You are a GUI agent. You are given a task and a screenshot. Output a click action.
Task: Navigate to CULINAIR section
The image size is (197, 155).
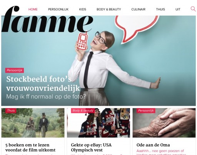[139, 9]
